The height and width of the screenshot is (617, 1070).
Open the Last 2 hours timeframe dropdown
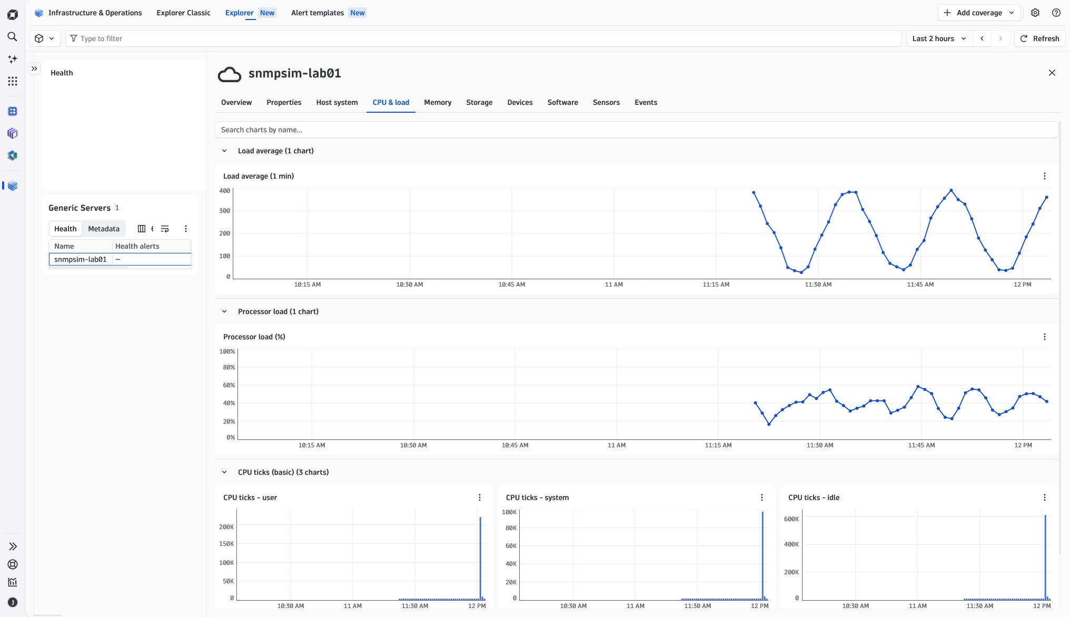point(939,38)
